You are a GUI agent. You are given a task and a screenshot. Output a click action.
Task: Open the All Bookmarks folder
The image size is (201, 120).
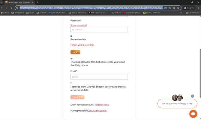tap(193, 13)
